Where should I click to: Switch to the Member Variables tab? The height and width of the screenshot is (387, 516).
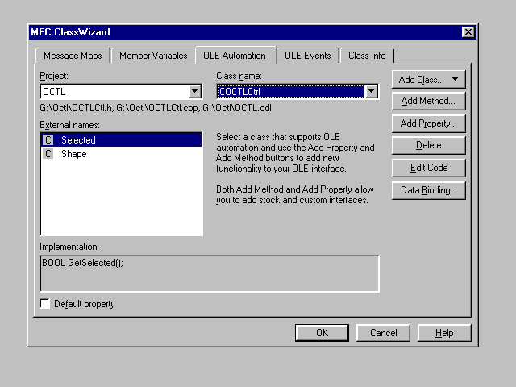coord(153,56)
